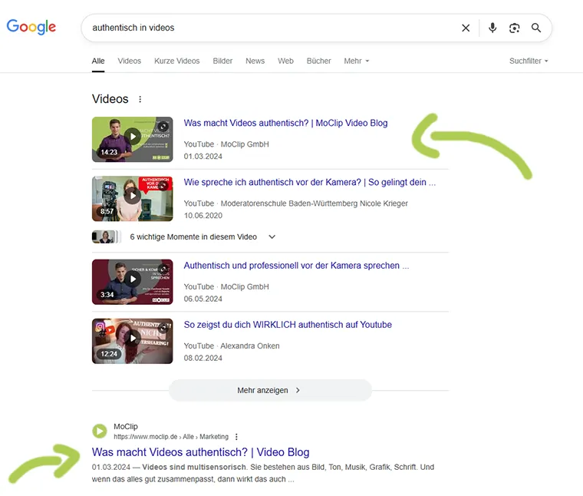Image resolution: width=583 pixels, height=496 pixels.
Task: Click the small key moments preview thumbnail
Action: (107, 237)
